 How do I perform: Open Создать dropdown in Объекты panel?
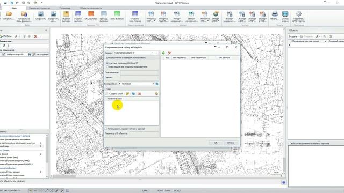point(293,36)
